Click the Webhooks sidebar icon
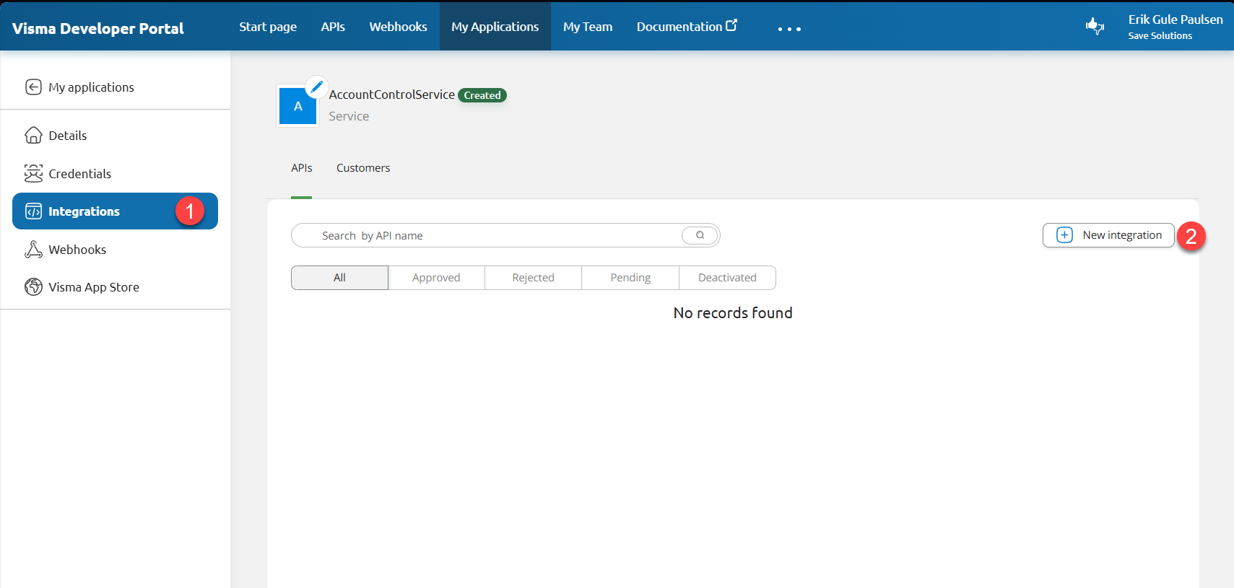The height and width of the screenshot is (588, 1234). pyautogui.click(x=33, y=250)
